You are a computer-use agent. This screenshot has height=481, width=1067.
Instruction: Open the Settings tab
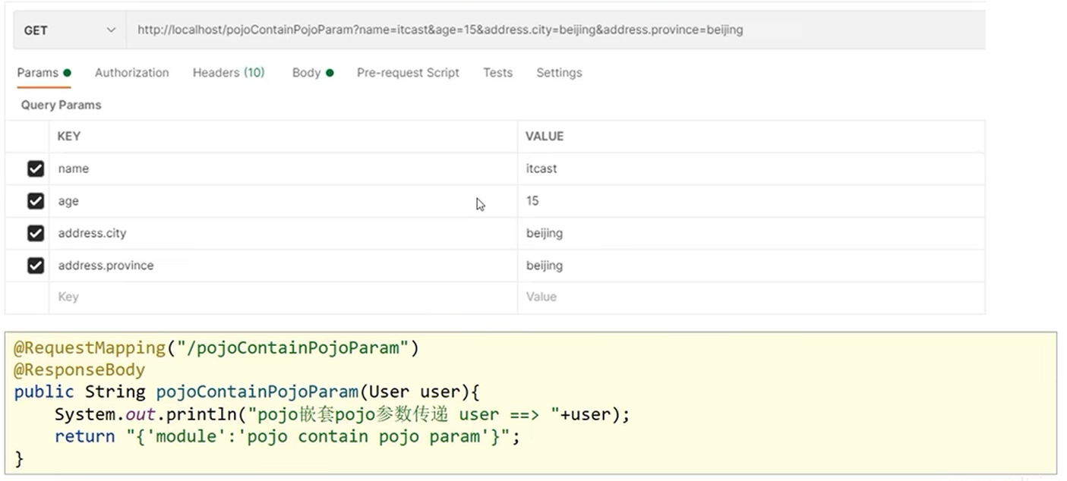tap(559, 73)
